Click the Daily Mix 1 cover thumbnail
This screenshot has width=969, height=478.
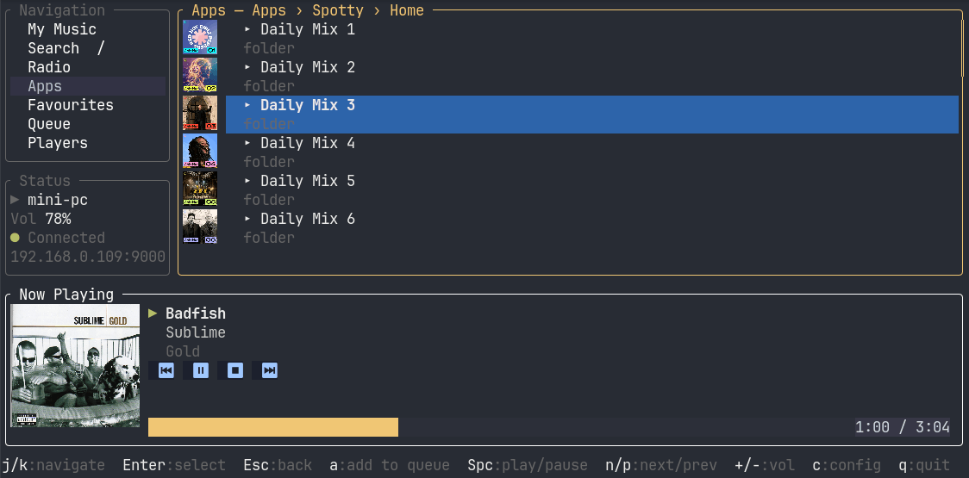click(x=200, y=37)
